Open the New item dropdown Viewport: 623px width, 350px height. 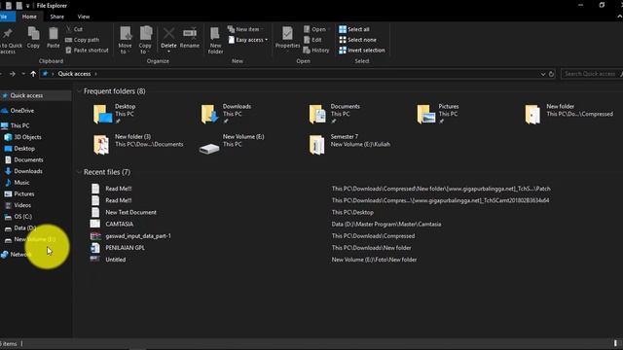click(x=245, y=29)
